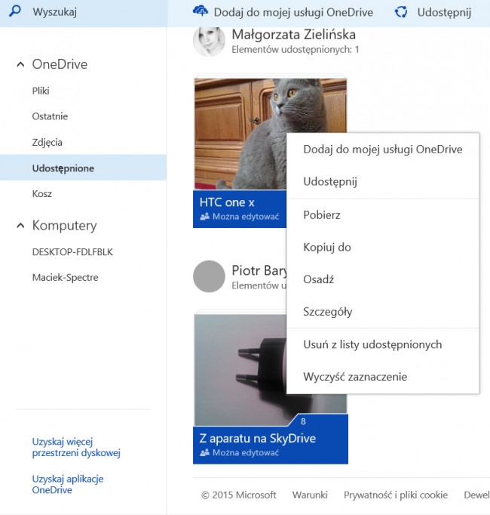Open Szczegóły from the context menu

pyautogui.click(x=383, y=312)
